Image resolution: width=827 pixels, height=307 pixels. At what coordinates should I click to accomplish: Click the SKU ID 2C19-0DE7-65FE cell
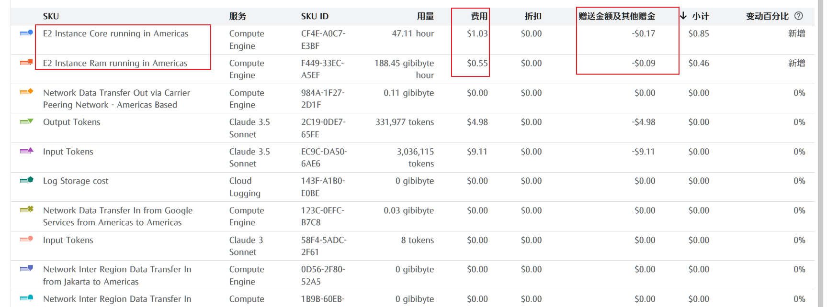pos(324,128)
